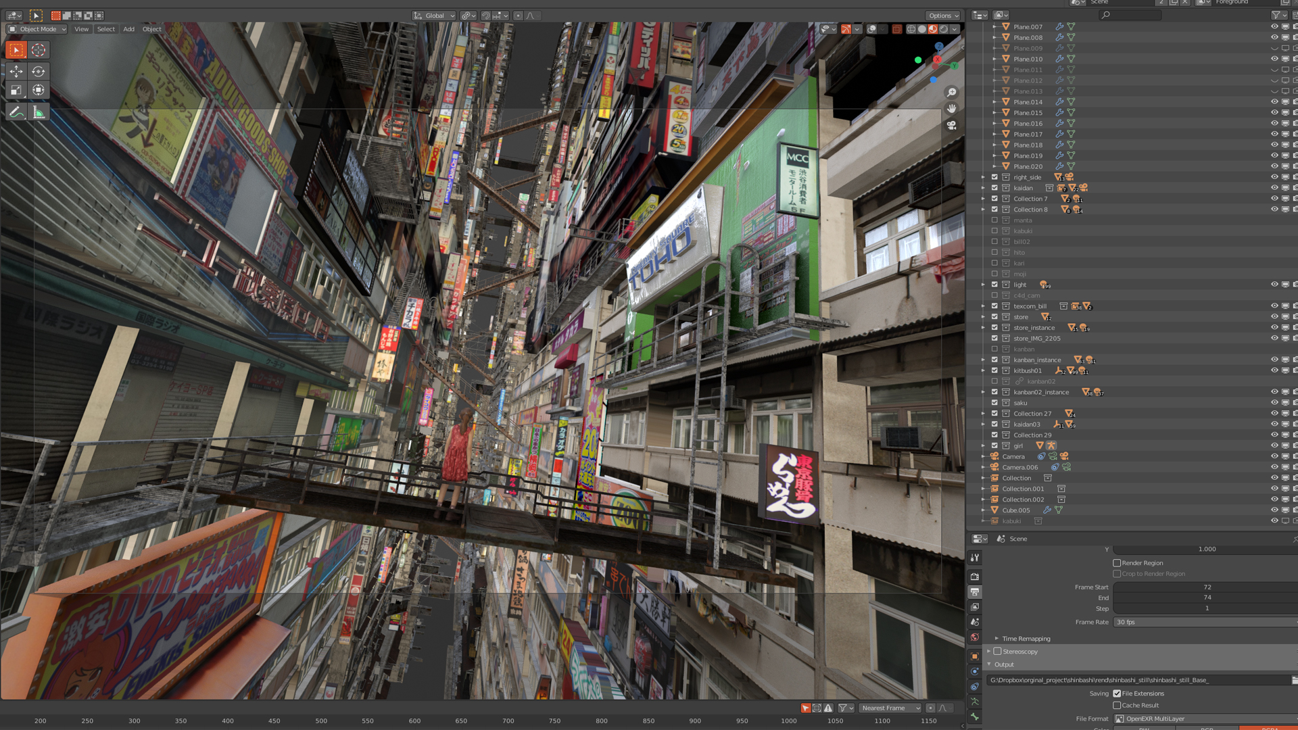The height and width of the screenshot is (730, 1298).
Task: Hide Plane.007 using its eye icon
Action: click(1274, 27)
